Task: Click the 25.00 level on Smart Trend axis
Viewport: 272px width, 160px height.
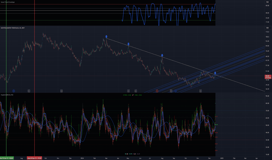Action: 267,18
